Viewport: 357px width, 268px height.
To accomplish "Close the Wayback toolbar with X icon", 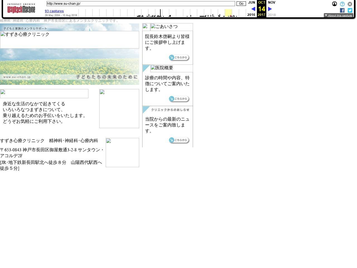I will coord(350,4).
